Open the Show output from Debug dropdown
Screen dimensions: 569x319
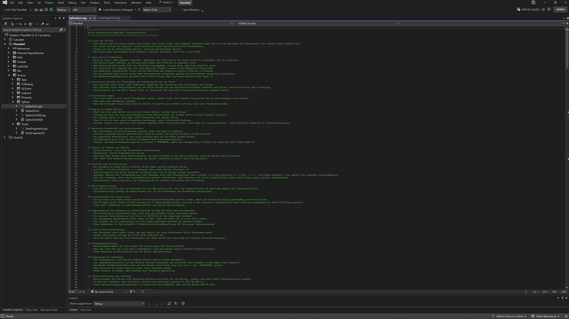119,303
